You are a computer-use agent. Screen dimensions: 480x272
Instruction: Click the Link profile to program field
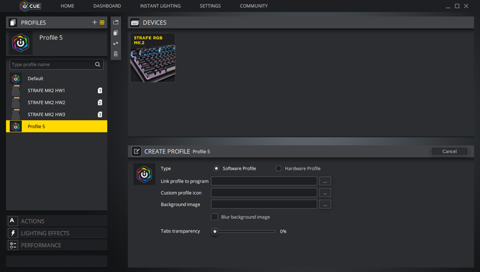pyautogui.click(x=264, y=181)
